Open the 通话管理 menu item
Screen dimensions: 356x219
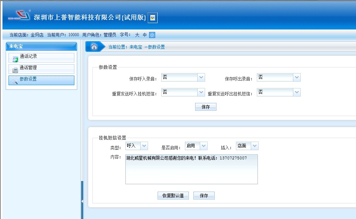(x=28, y=68)
